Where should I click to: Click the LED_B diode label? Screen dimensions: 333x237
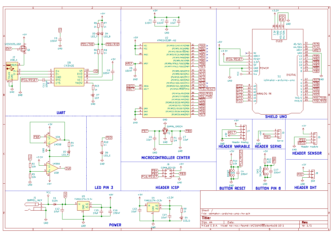(x=107, y=36)
